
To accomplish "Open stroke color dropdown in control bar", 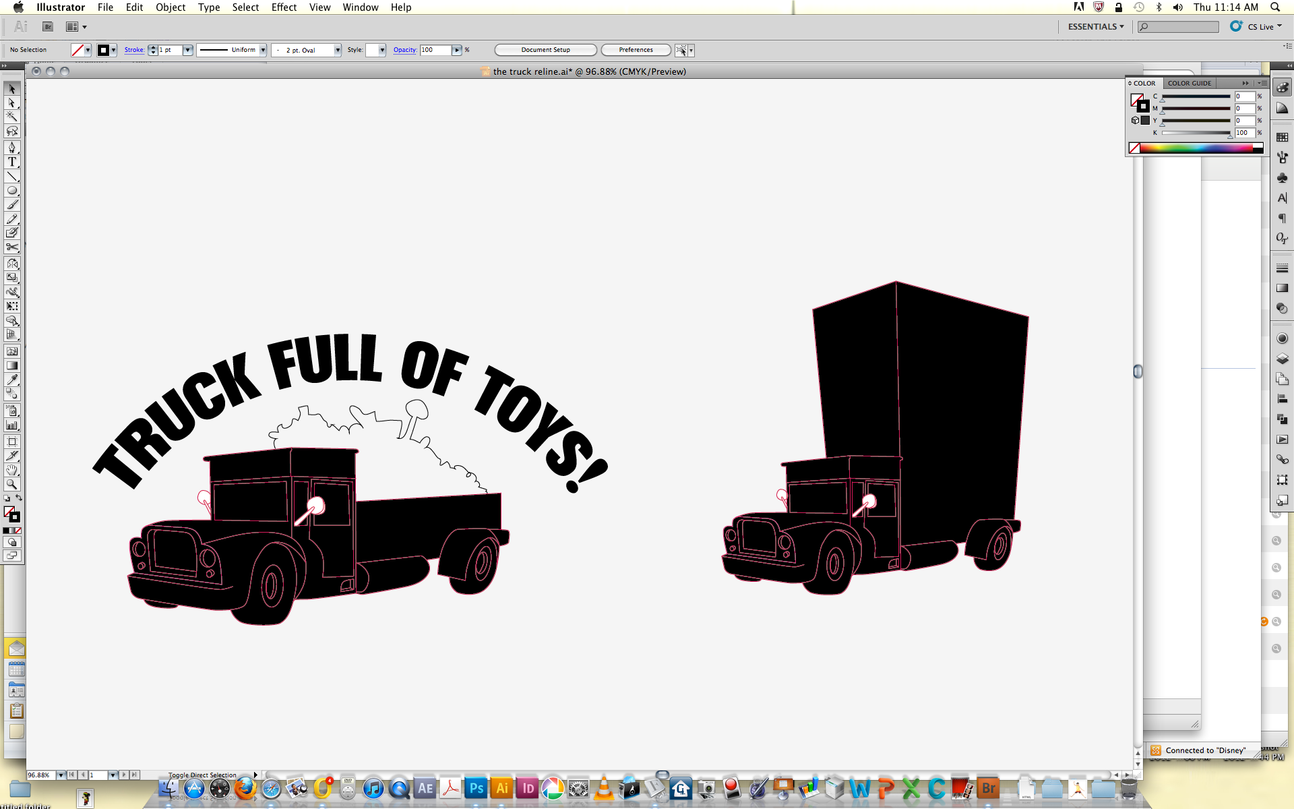I will [113, 50].
